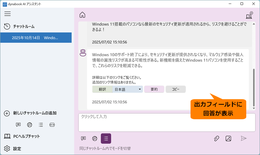Send message with arrow icon
Viewport: 260px width, 155px height.
point(244,138)
